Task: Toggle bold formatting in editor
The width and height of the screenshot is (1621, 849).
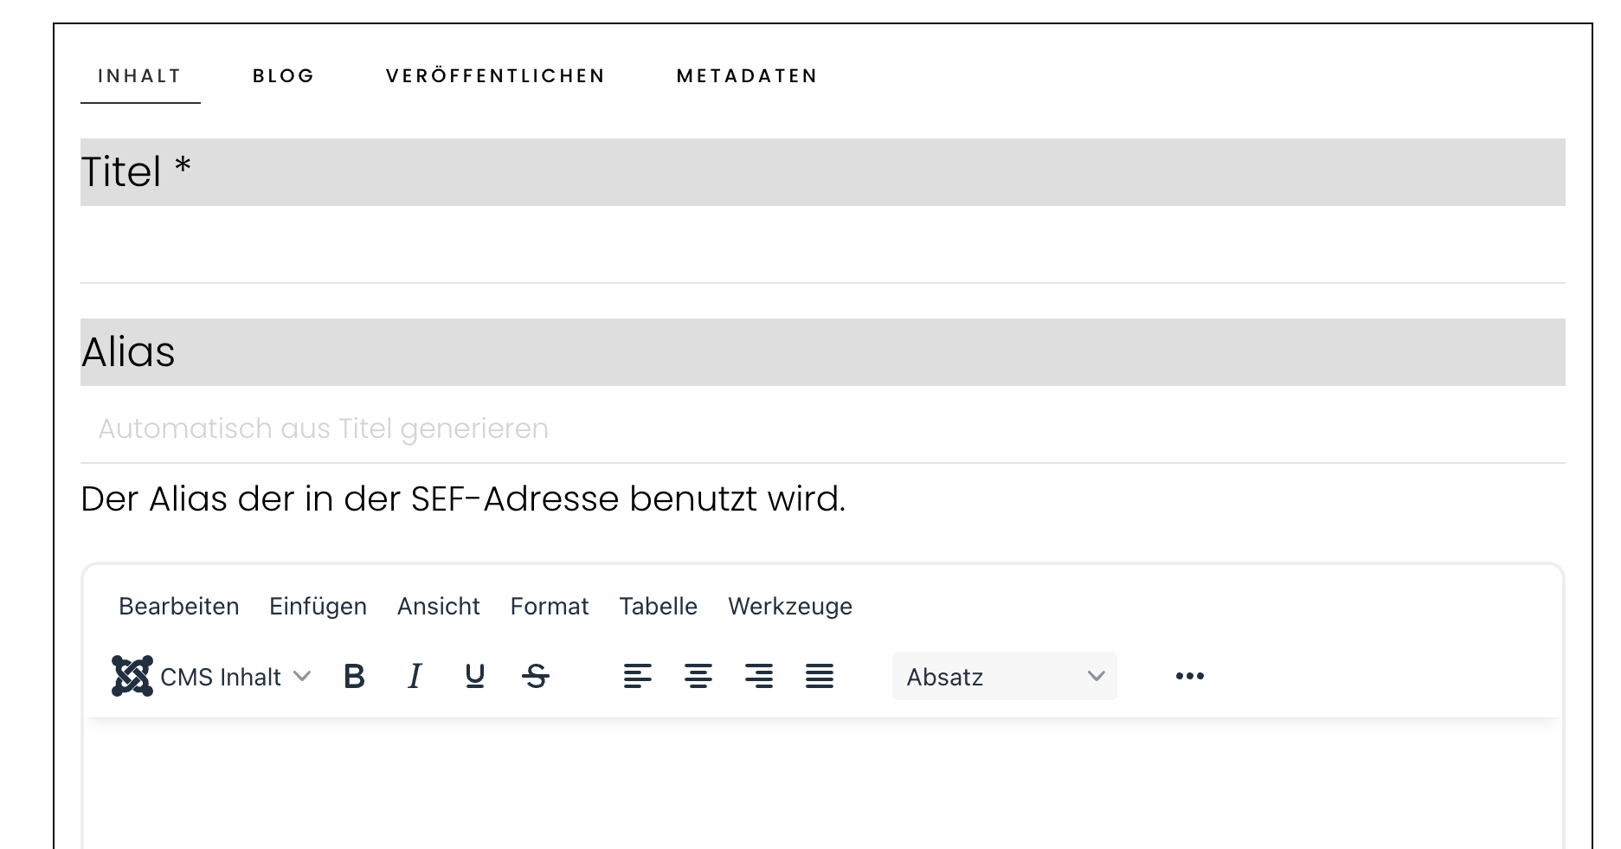Action: coord(354,676)
